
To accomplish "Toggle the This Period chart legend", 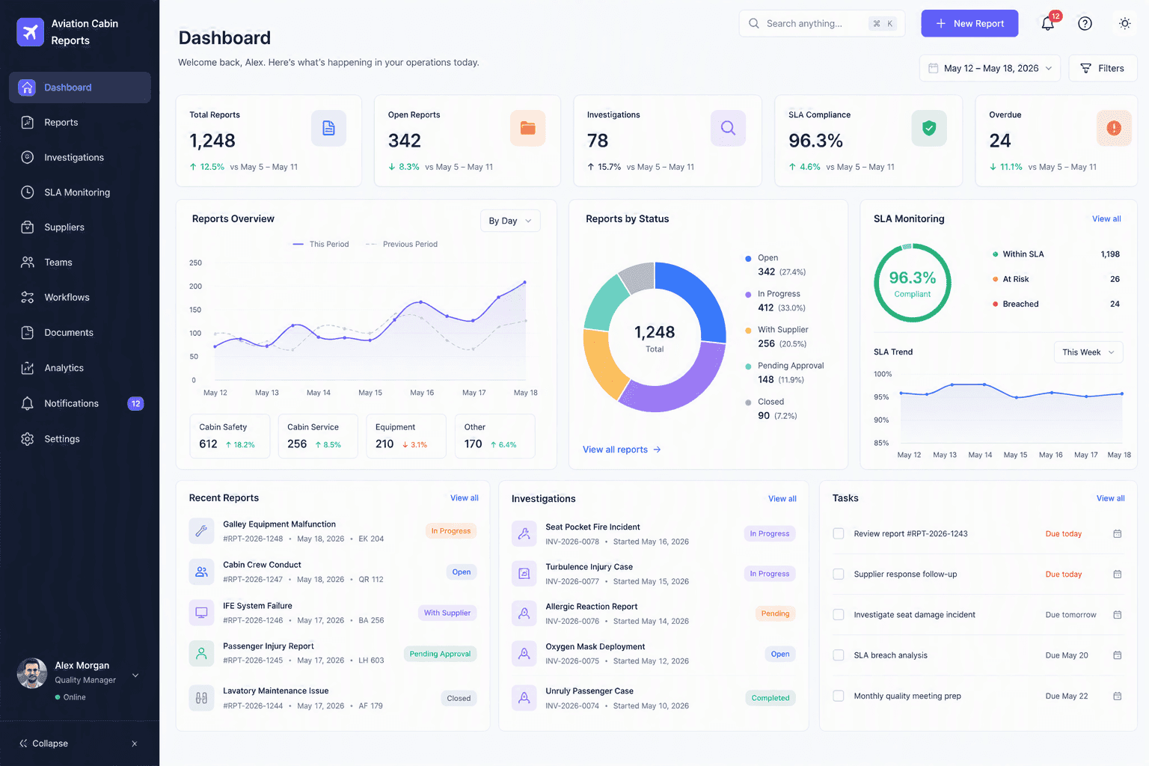I will point(320,245).
